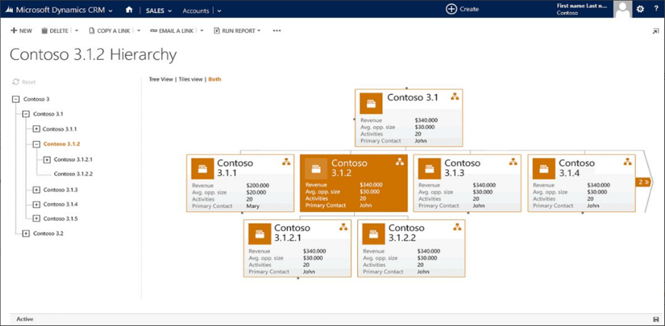Open the Accounts menu
Viewport: 665px width, 326px height.
tap(196, 10)
